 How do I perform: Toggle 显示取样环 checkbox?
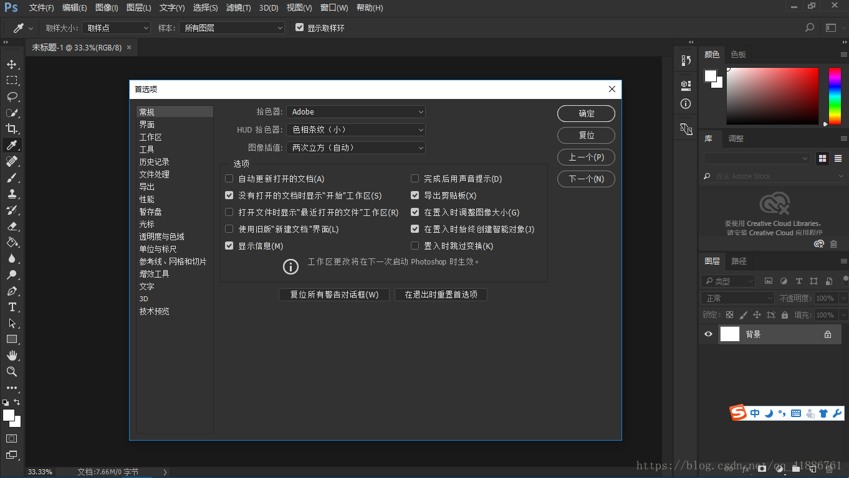(300, 28)
